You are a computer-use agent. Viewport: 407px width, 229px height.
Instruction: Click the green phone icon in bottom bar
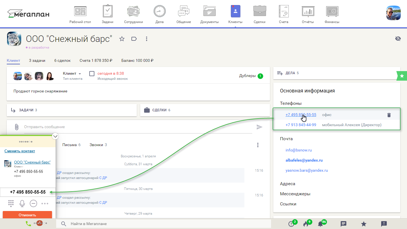28,224
